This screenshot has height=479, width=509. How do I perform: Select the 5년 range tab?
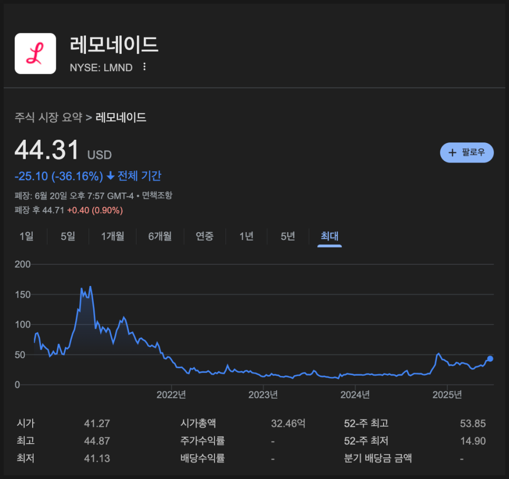point(288,236)
